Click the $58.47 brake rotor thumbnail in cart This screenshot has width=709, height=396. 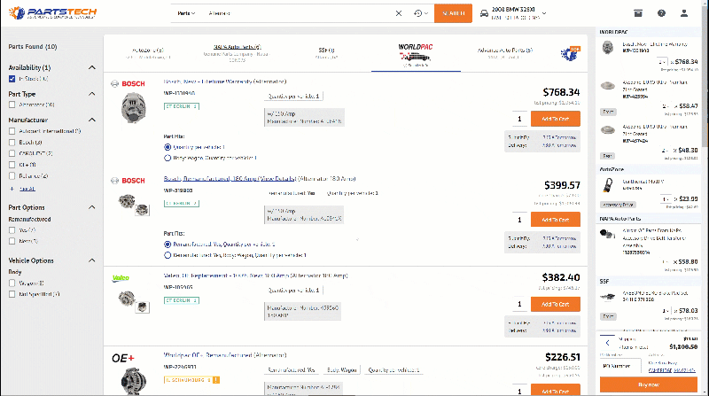tap(608, 85)
